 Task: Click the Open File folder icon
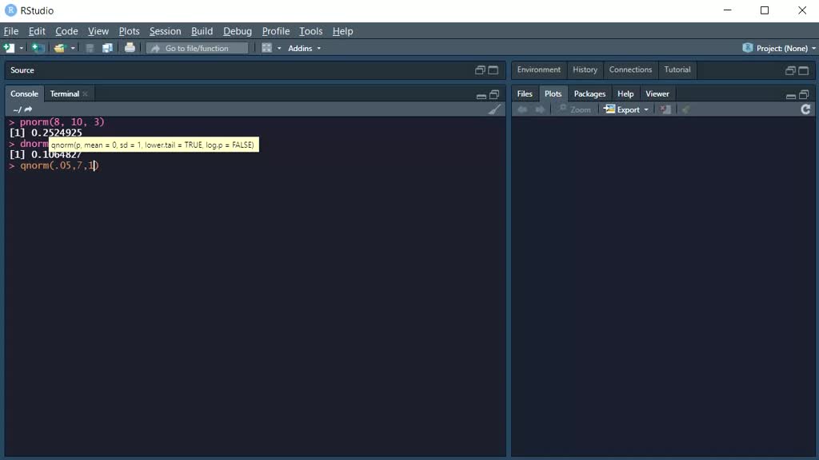click(59, 48)
